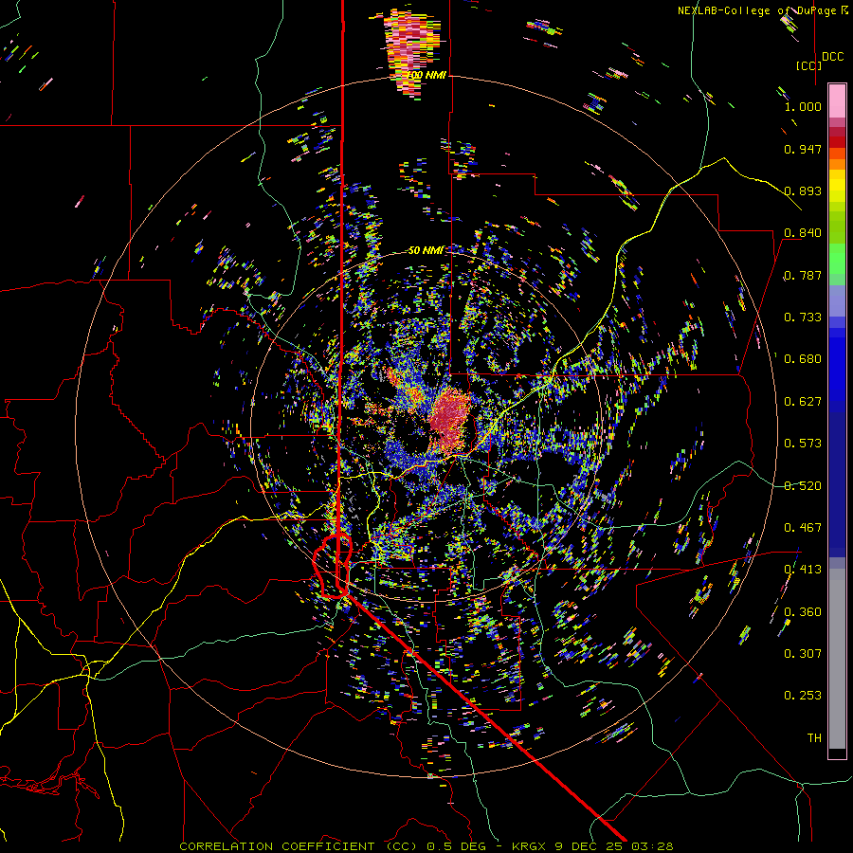Viewport: 853px width, 853px height.
Task: Click the 0.360 scale value
Action: [803, 612]
